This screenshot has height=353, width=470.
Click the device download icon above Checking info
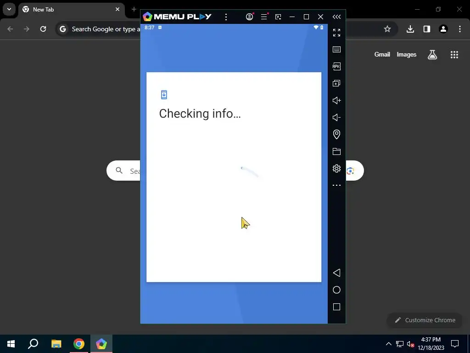pos(164,95)
